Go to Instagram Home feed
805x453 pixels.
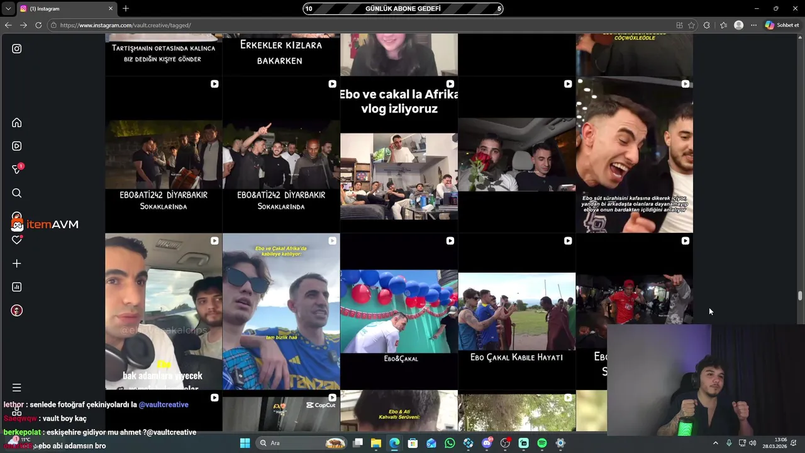pyautogui.click(x=17, y=123)
